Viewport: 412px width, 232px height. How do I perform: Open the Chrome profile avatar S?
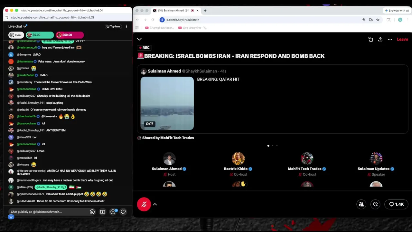pos(400,20)
